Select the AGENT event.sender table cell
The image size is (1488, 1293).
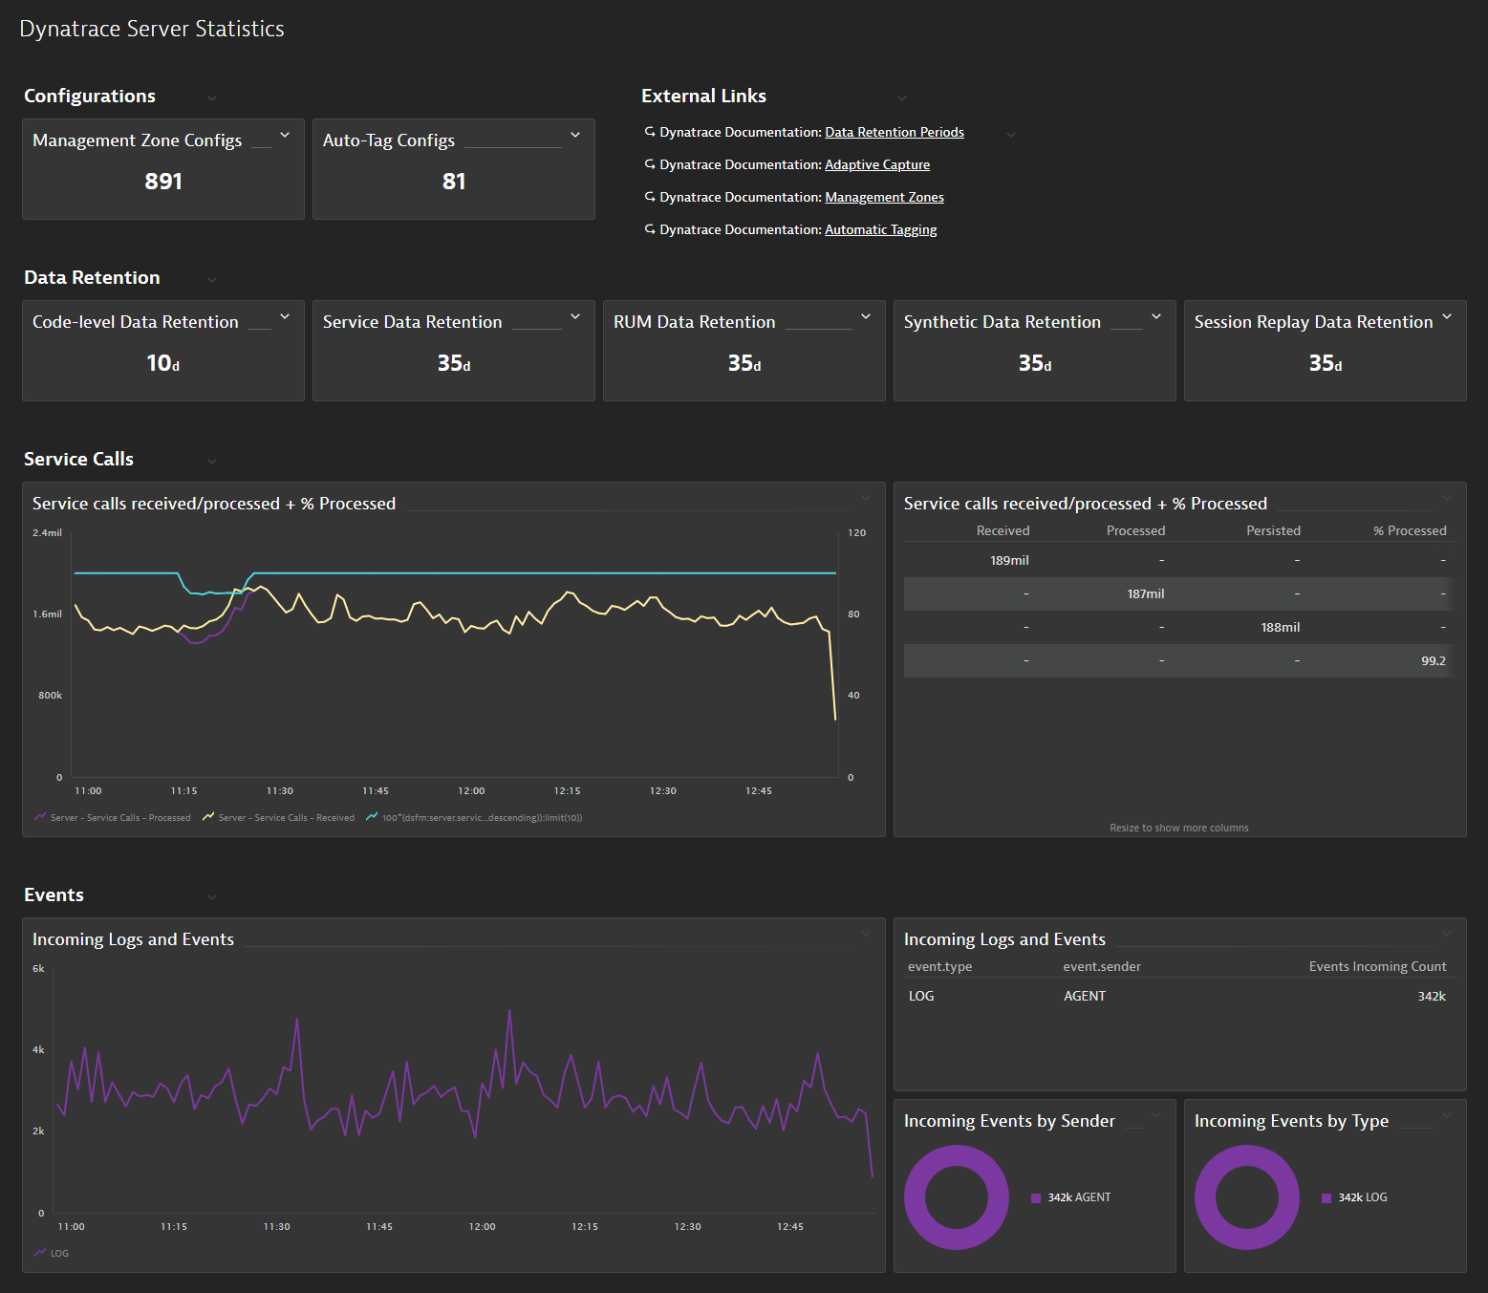click(x=1085, y=997)
